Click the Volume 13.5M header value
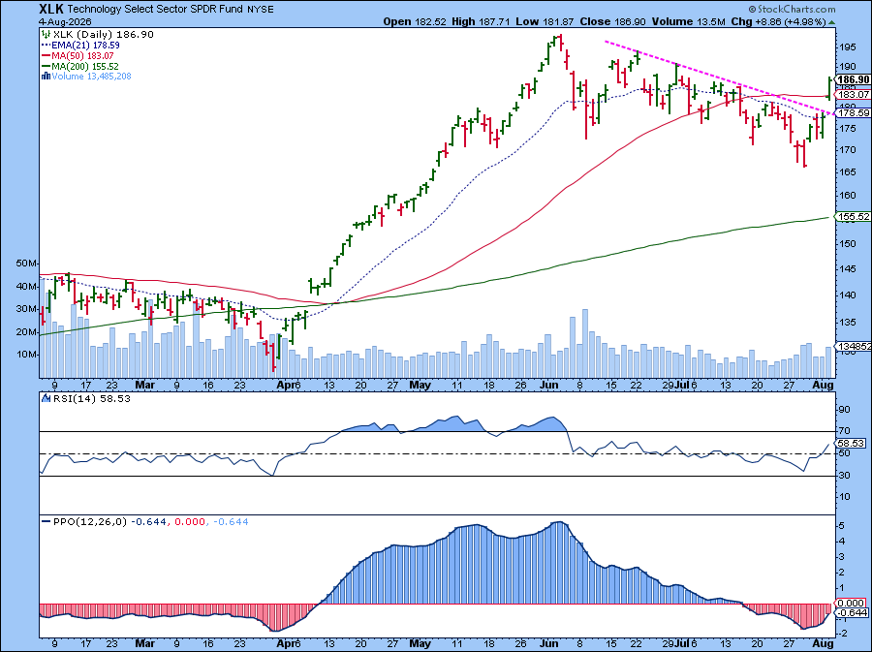Screen dimensions: 872x652 point(688,21)
